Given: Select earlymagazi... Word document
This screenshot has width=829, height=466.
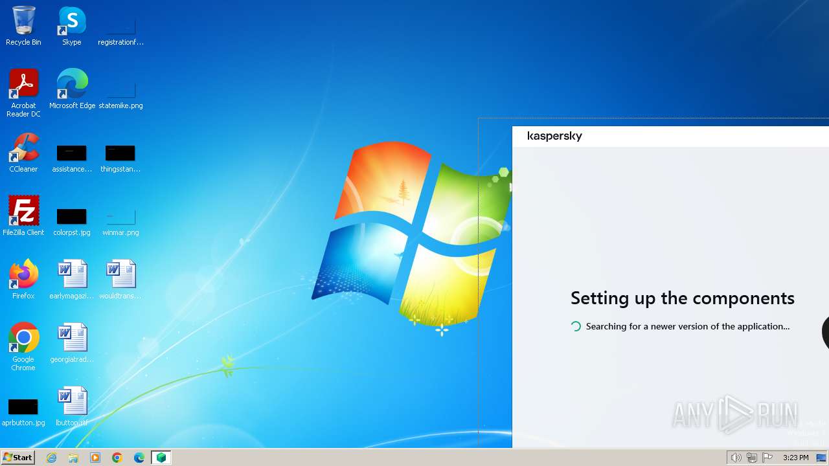Looking at the screenshot, I should tap(72, 280).
